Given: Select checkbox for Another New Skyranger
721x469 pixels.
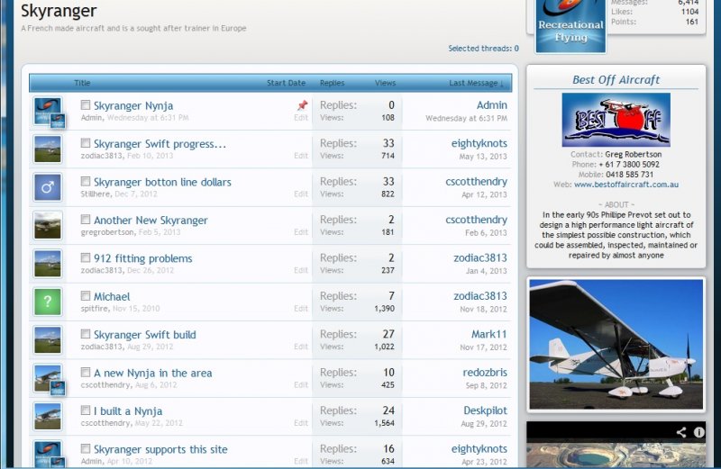Looking at the screenshot, I should click(86, 220).
